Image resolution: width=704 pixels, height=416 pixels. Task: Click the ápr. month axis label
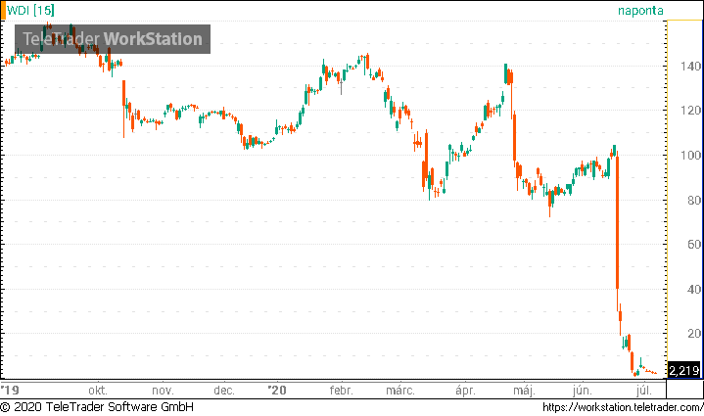[466, 391]
